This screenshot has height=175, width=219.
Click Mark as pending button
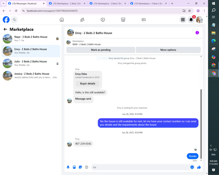[101, 50]
